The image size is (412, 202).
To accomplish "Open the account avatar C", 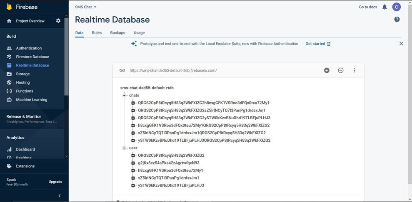I will point(397,7).
